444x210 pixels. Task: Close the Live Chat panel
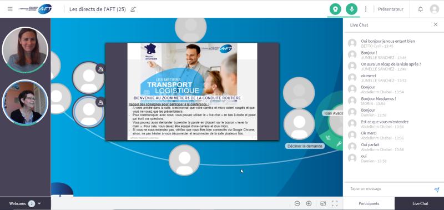[x=436, y=24]
